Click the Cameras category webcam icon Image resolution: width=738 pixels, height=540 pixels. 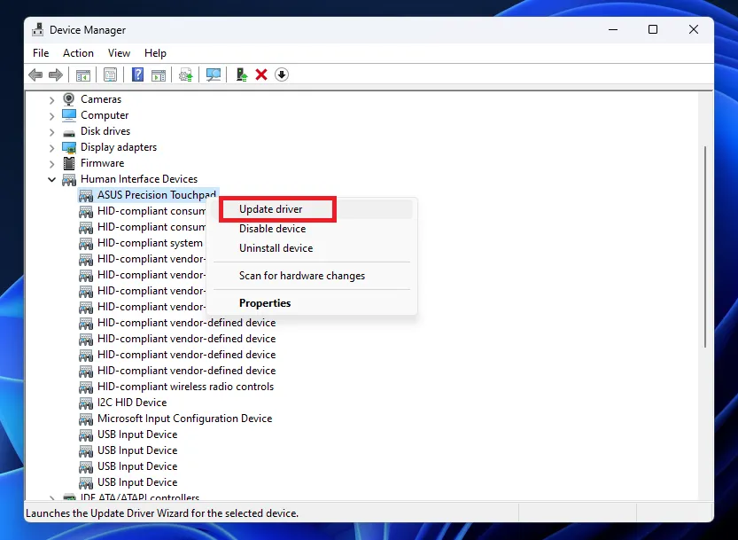(x=69, y=99)
